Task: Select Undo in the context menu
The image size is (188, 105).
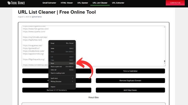Action: (x=62, y=48)
